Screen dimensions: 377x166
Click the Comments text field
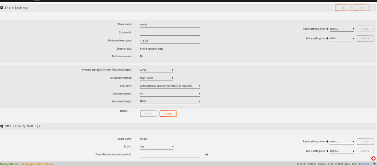point(170,32)
